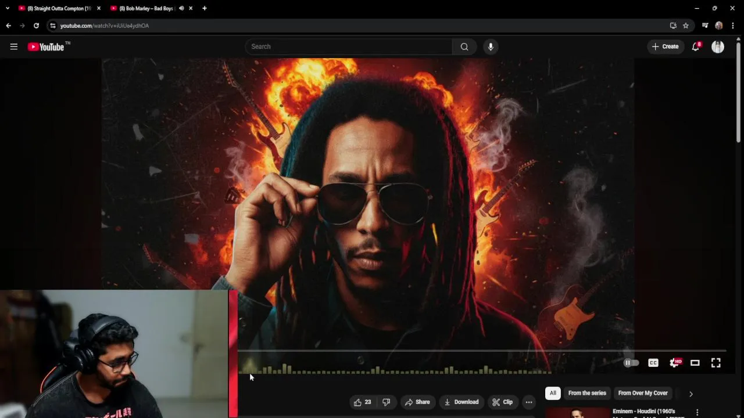Open a new browser tab
This screenshot has width=744, height=418.
click(x=204, y=8)
